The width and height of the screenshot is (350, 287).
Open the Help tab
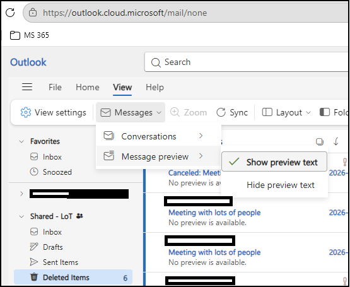coord(155,87)
